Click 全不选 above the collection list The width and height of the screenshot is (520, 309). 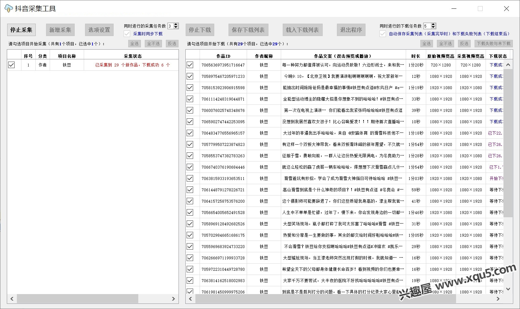(154, 43)
